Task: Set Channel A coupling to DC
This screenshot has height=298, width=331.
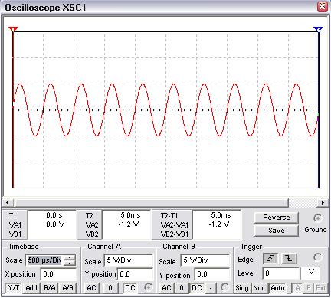Action: 130,288
